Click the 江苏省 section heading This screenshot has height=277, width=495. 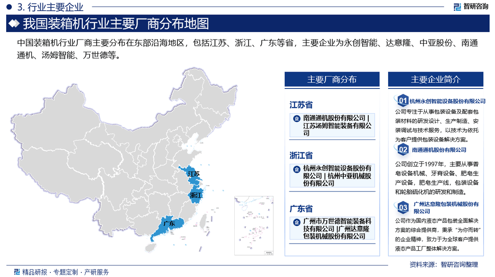pyautogui.click(x=301, y=105)
